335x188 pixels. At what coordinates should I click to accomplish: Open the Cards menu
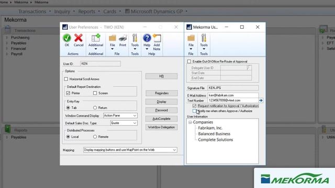tap(110, 11)
